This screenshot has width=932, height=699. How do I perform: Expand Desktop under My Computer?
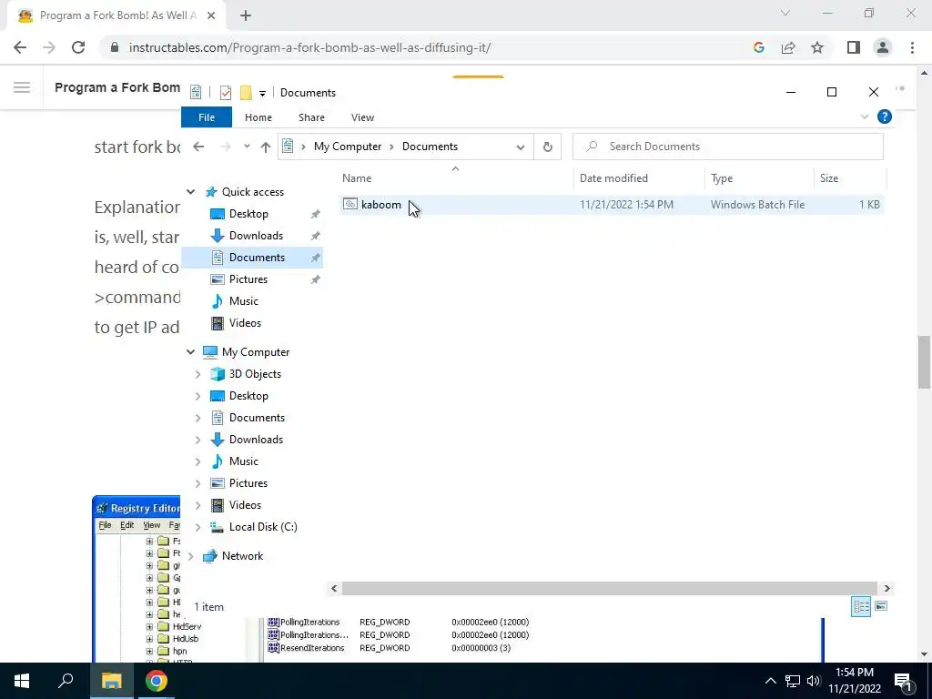tap(198, 396)
